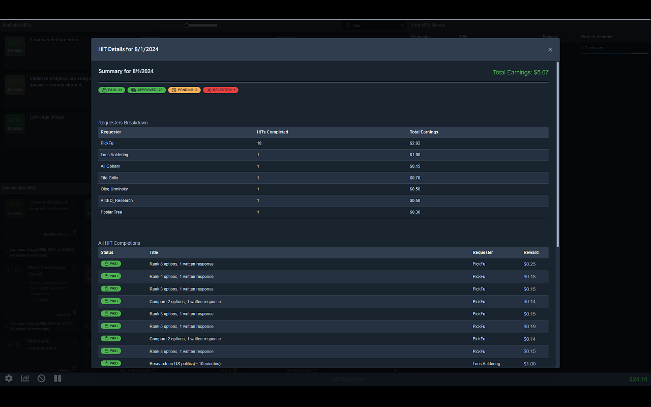Click the Filter input field
Image resolution: width=651 pixels, height=407 pixels.
pyautogui.click(x=374, y=25)
